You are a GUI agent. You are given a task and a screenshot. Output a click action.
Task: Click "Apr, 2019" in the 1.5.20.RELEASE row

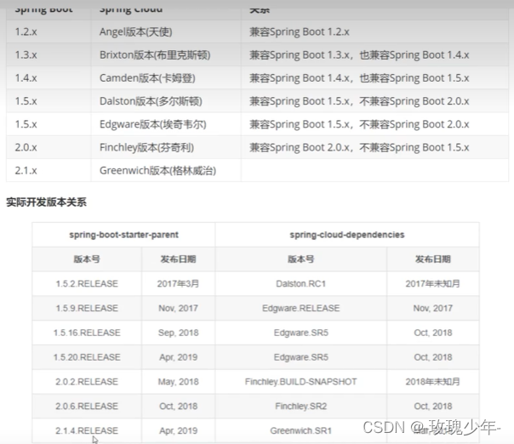click(178, 357)
